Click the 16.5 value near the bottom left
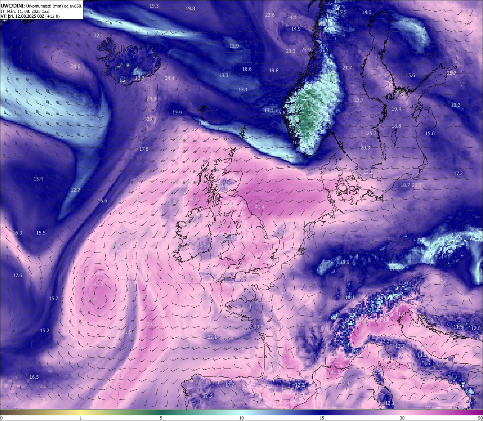Viewport: 483px width, 421px height. click(x=34, y=377)
